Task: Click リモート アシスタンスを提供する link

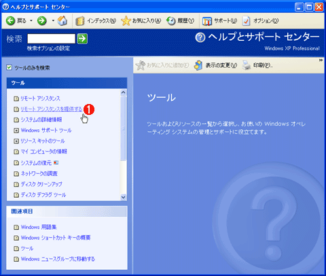Action: pos(52,109)
